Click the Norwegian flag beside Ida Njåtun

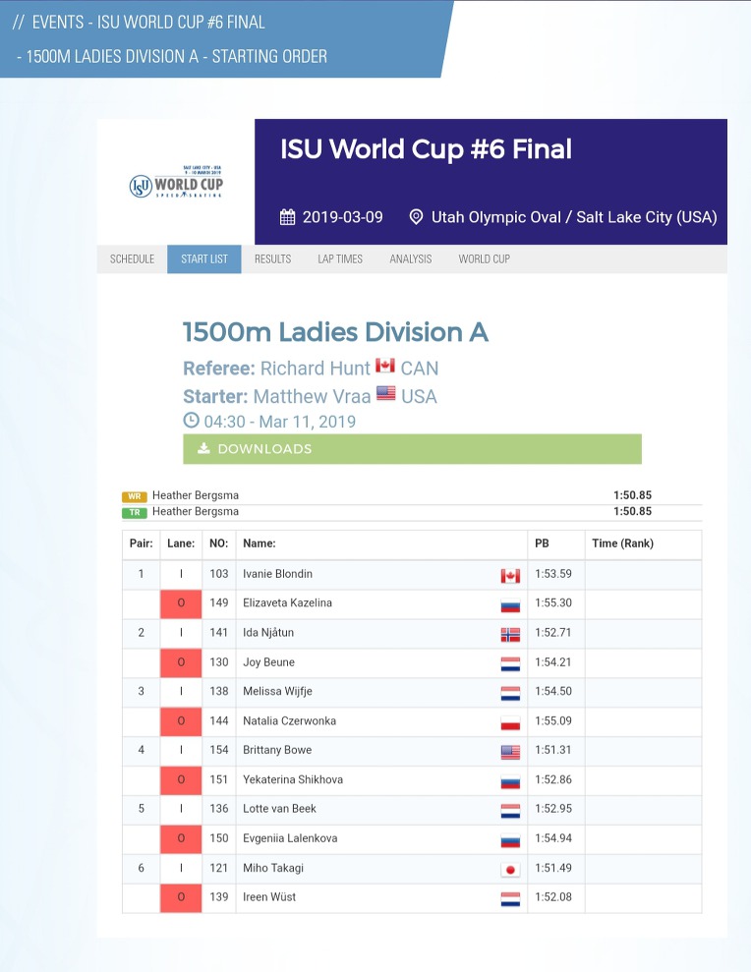pyautogui.click(x=510, y=634)
